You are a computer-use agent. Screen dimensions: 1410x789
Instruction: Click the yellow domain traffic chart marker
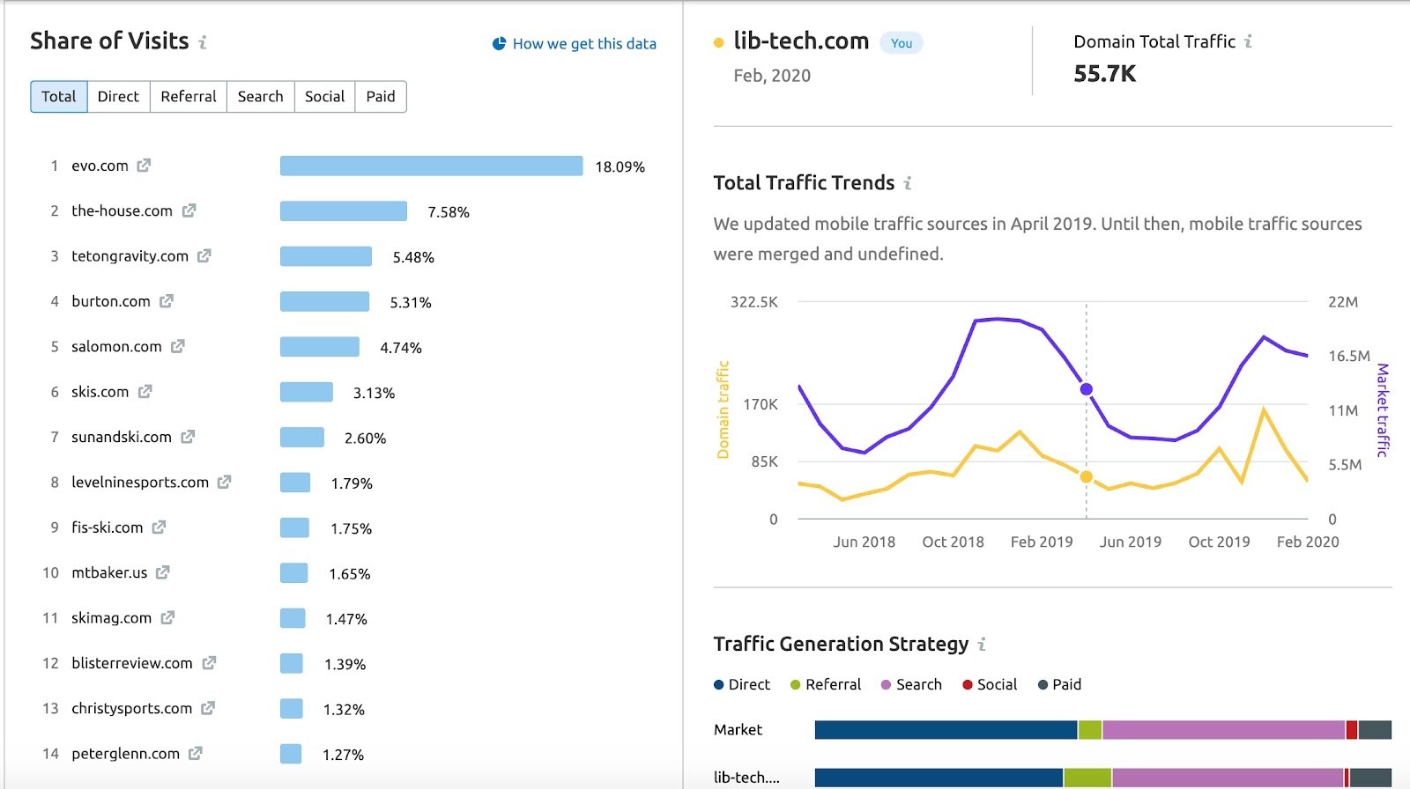click(1087, 476)
